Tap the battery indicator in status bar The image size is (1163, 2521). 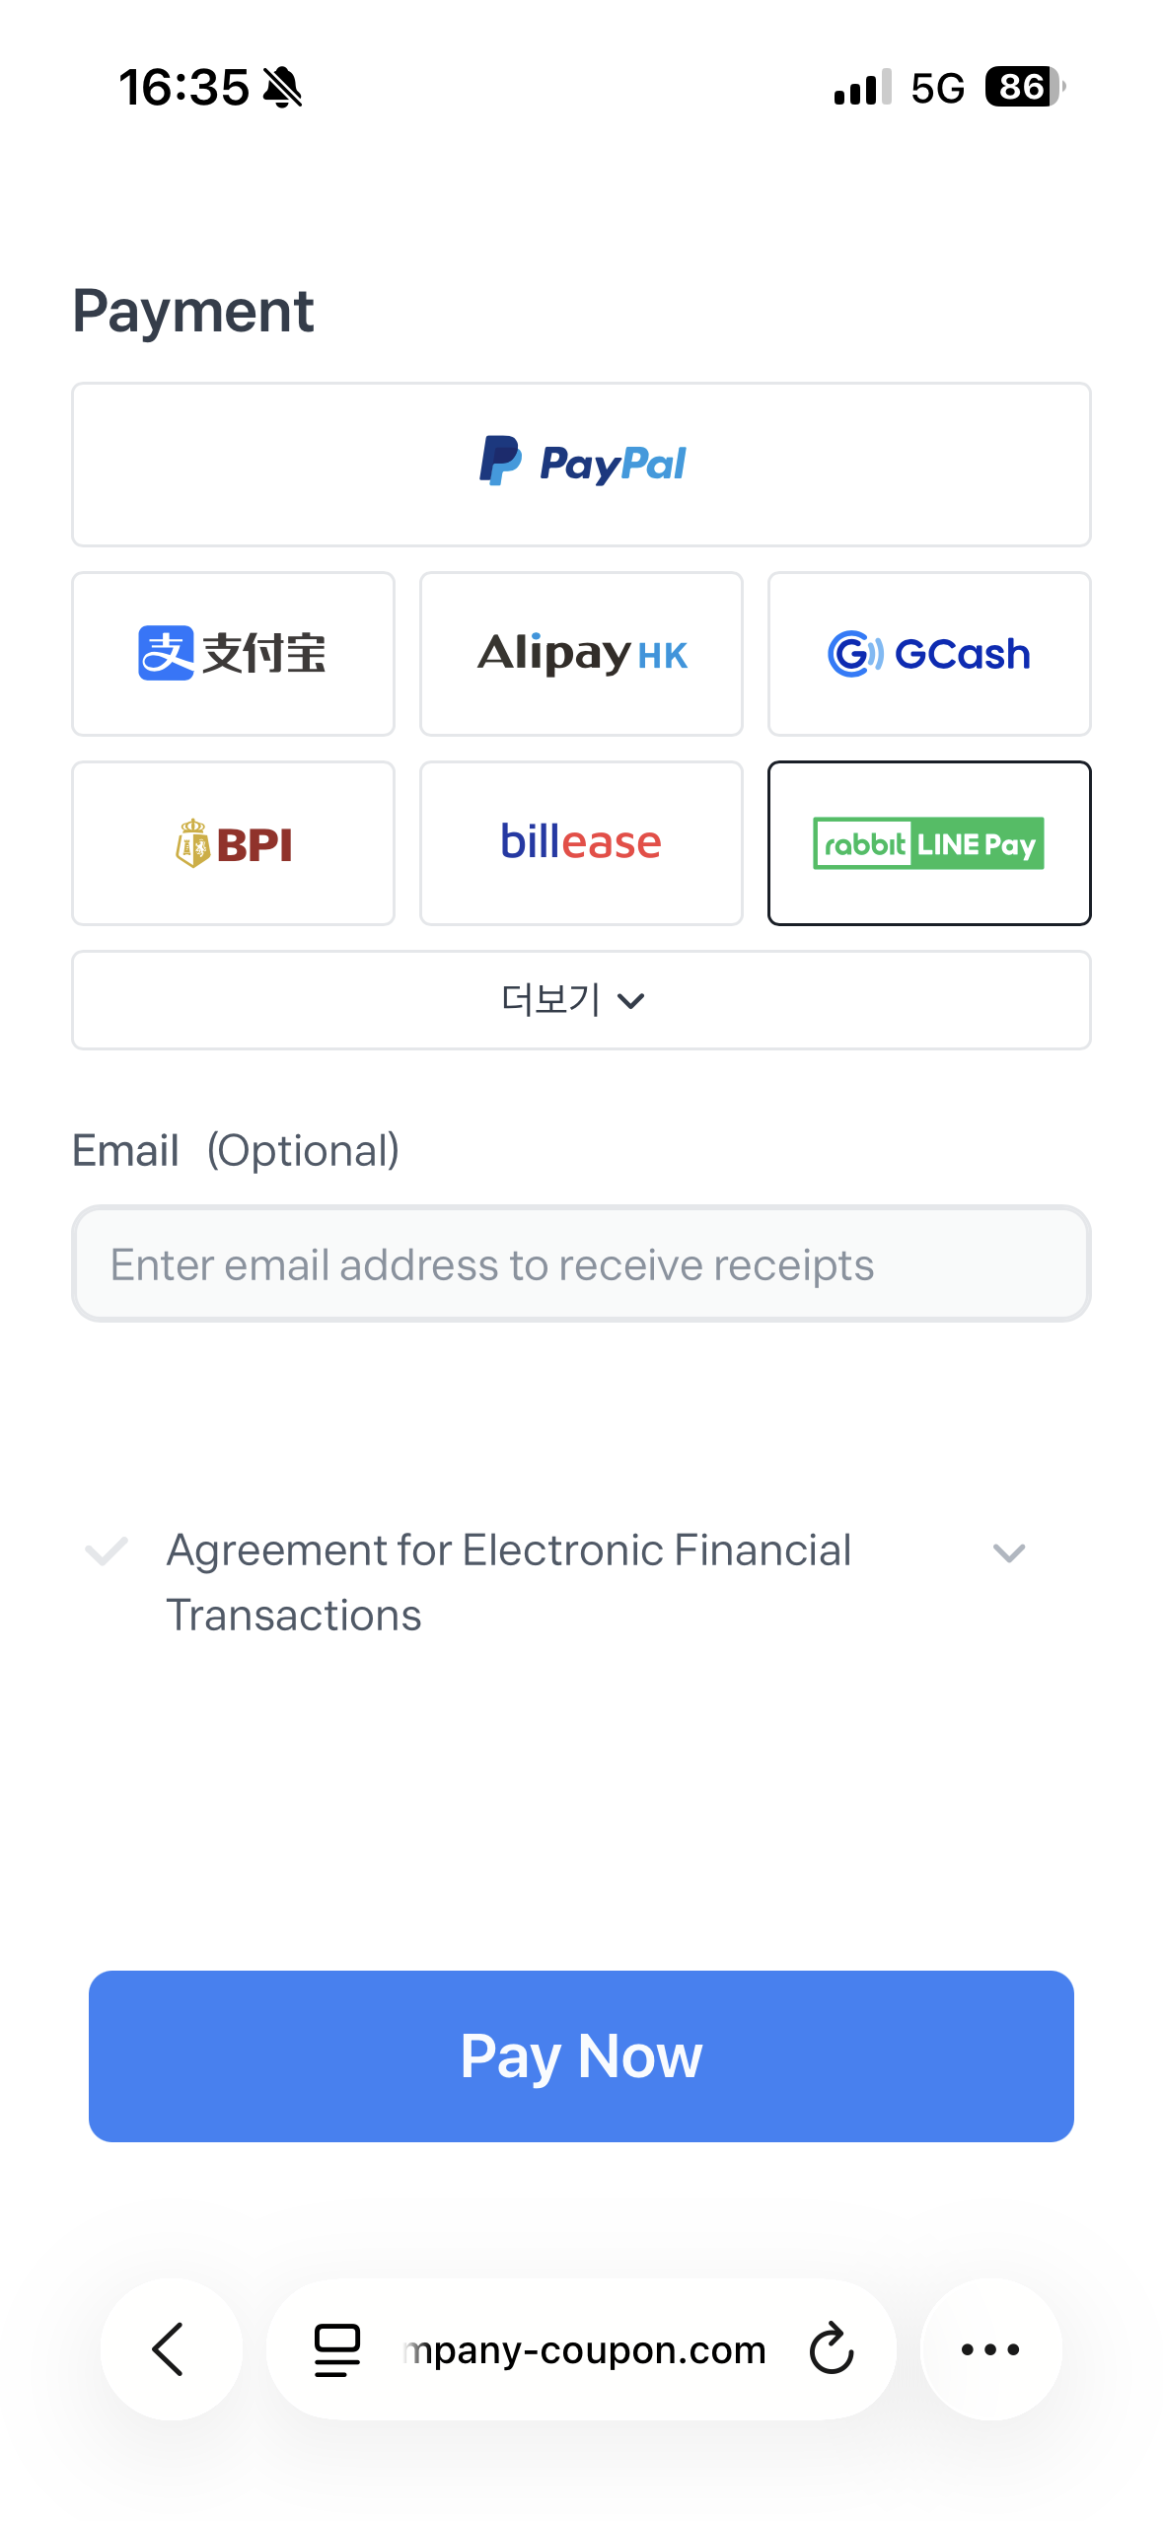coord(1025,88)
